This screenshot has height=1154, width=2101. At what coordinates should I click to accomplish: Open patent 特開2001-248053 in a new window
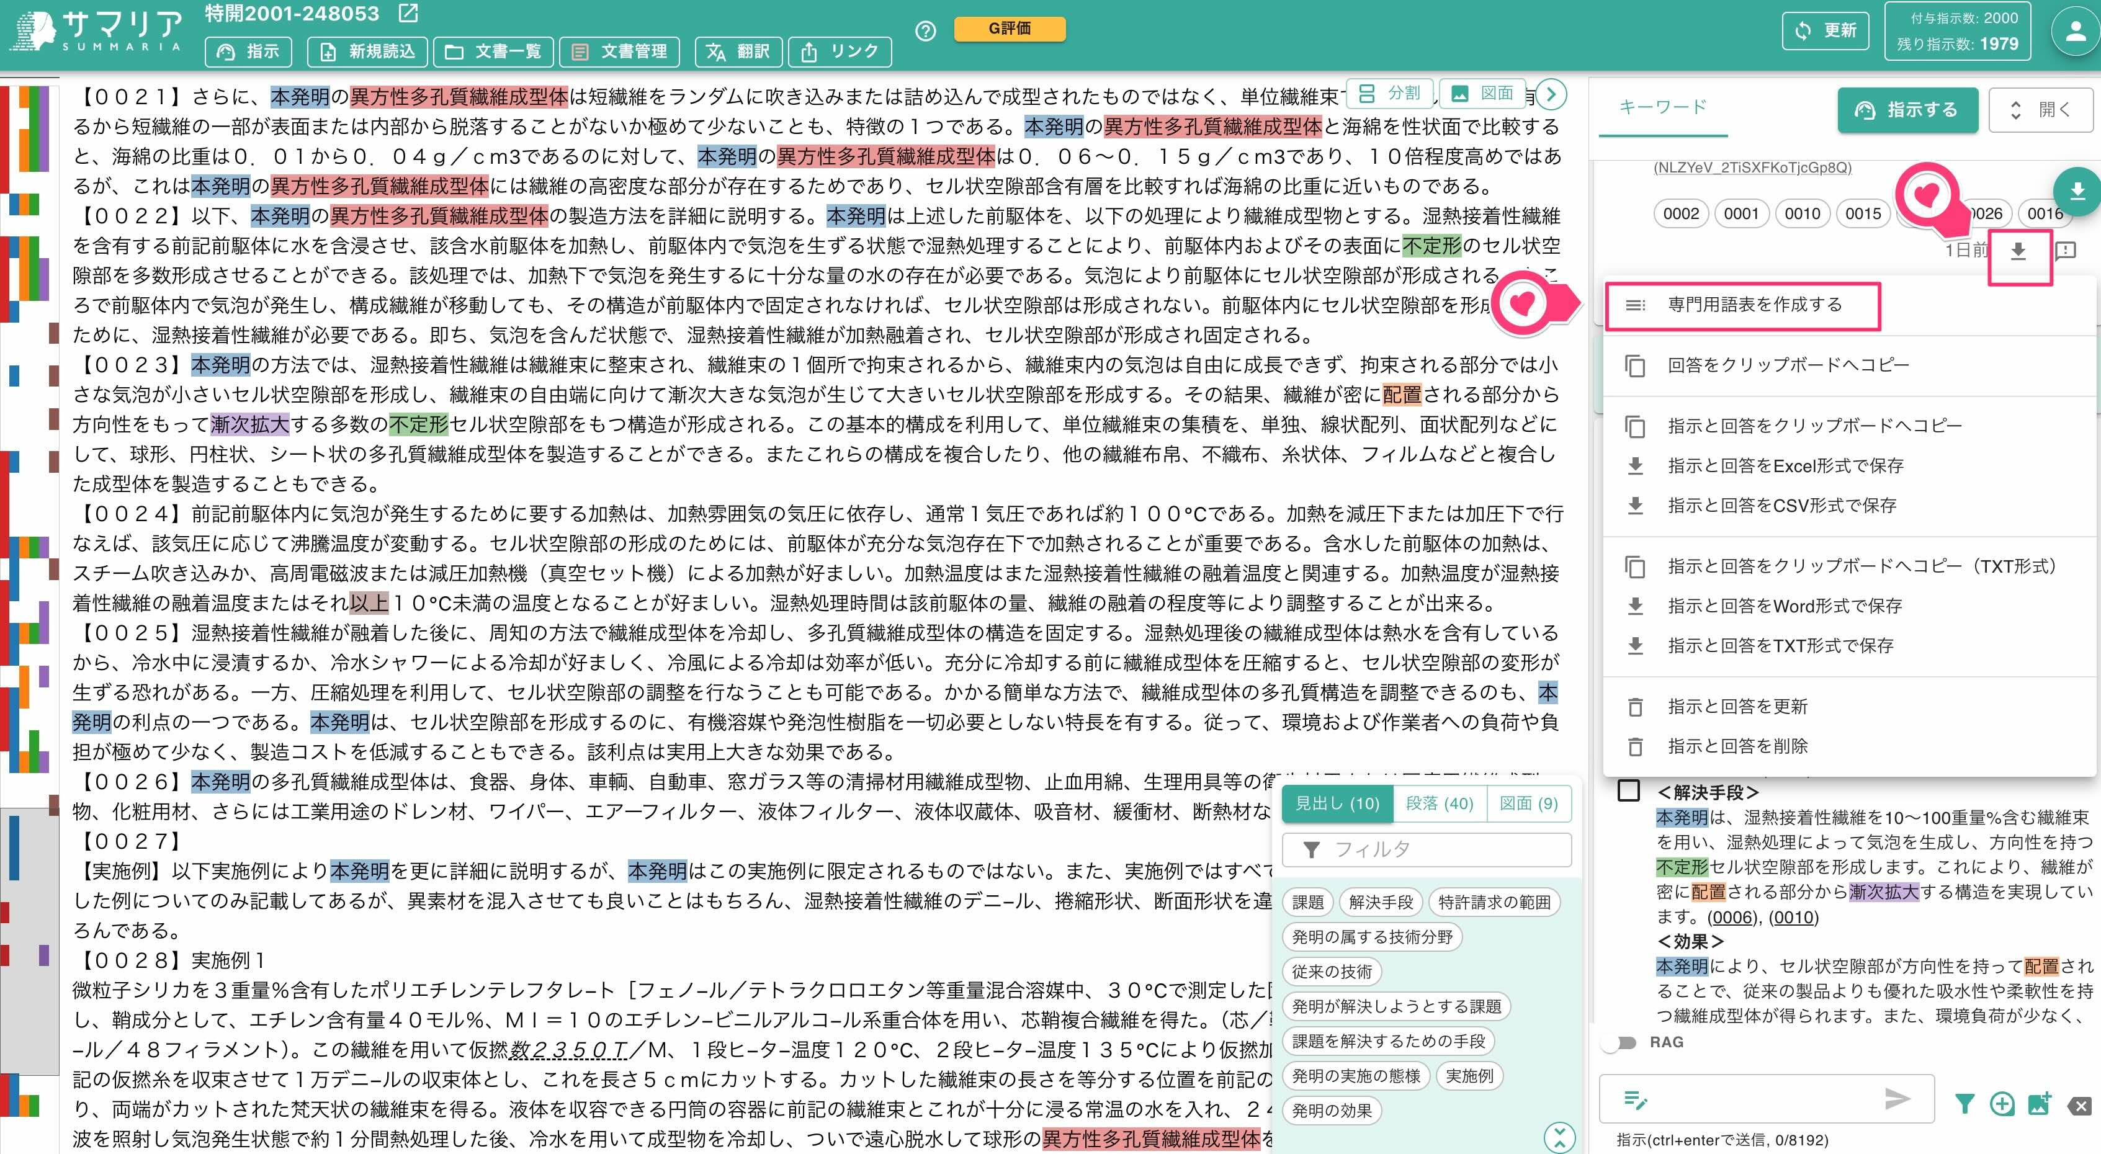coord(408,14)
